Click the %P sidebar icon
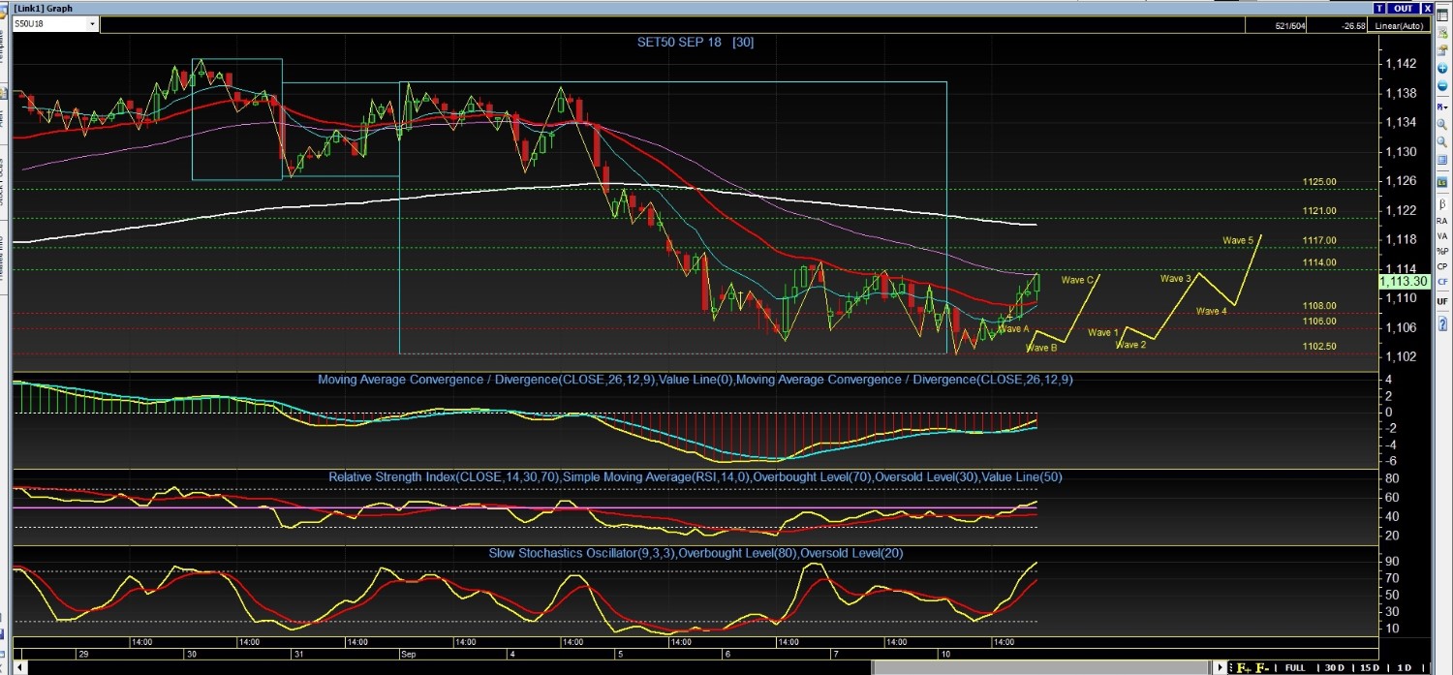The height and width of the screenshot is (675, 1453). (1442, 251)
